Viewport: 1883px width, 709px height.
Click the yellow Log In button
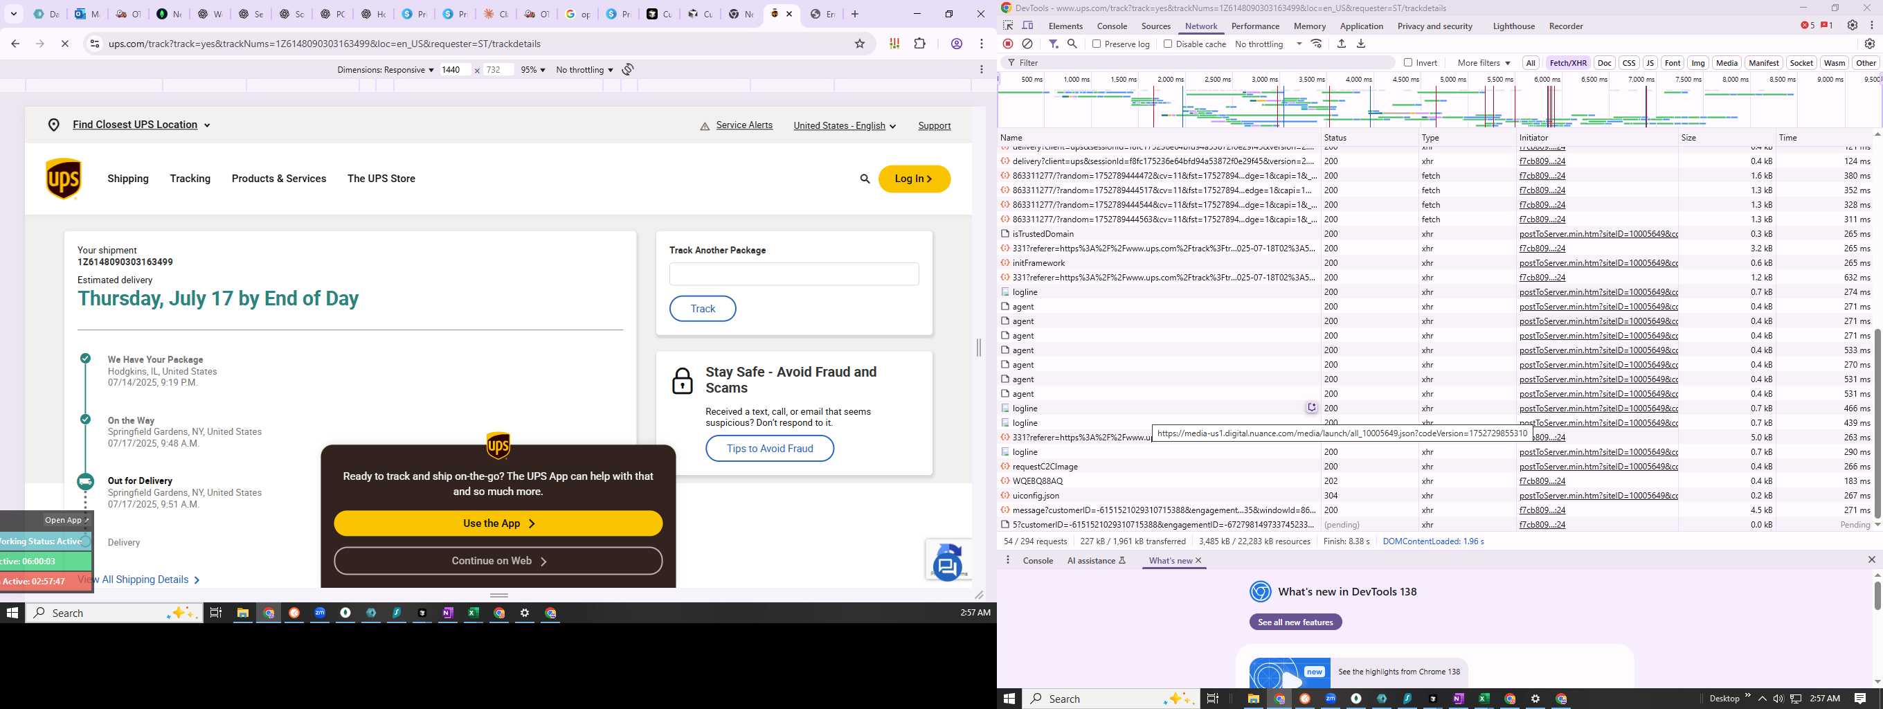pyautogui.click(x=914, y=179)
